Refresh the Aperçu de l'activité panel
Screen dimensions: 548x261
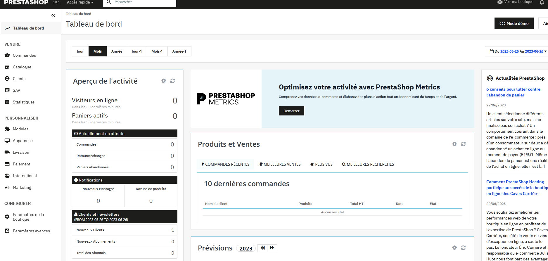[172, 81]
